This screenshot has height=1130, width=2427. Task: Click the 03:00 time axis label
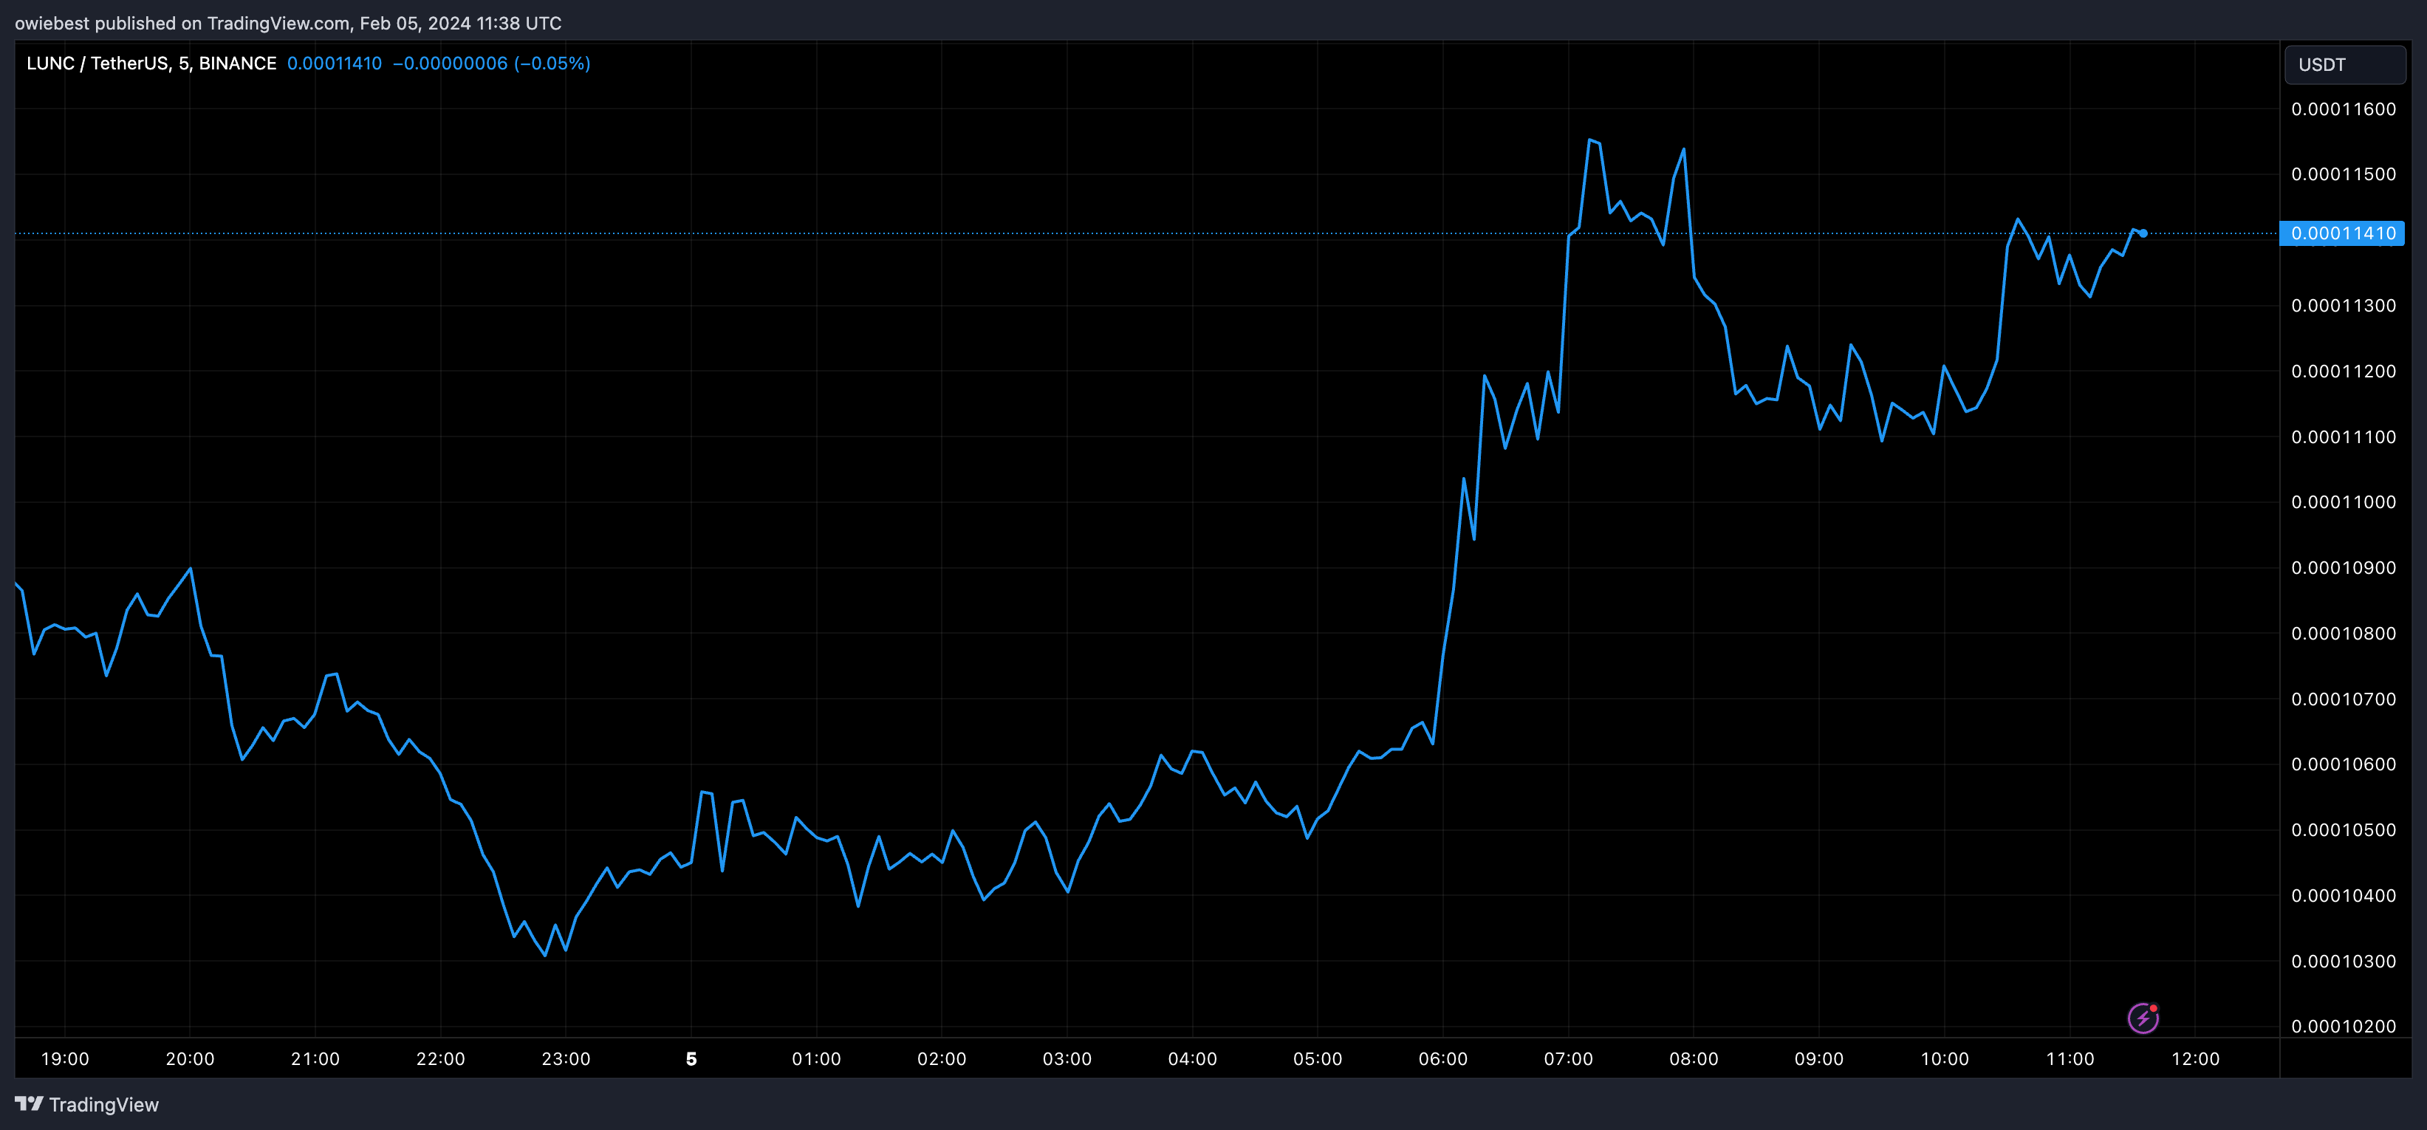pos(1067,1058)
